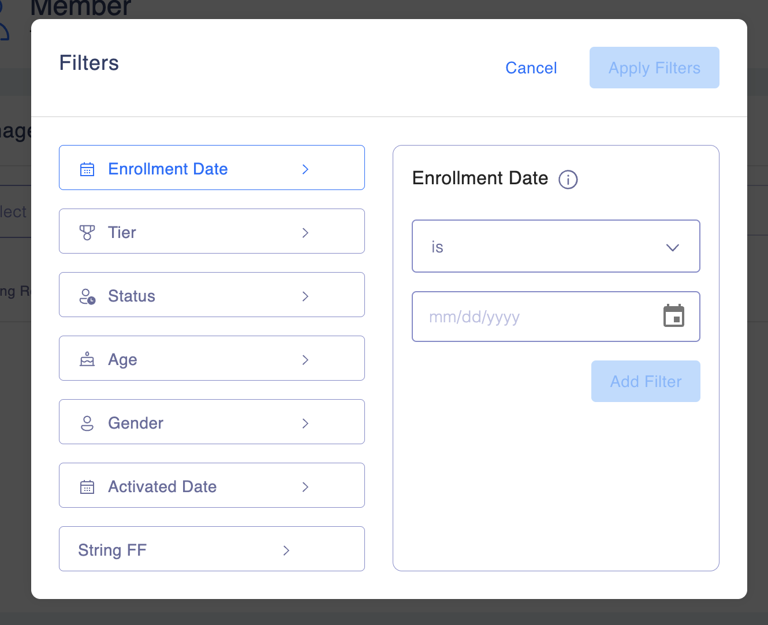Select the Gender filter category
This screenshot has height=625, width=768.
point(211,422)
